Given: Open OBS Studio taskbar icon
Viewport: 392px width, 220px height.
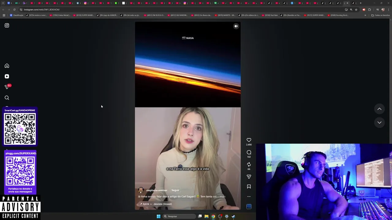Looking at the screenshot, I should (x=220, y=216).
